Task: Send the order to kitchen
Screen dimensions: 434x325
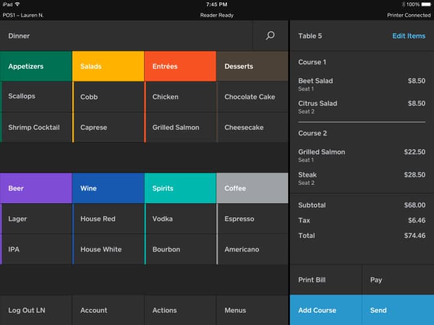Action: pos(398,310)
